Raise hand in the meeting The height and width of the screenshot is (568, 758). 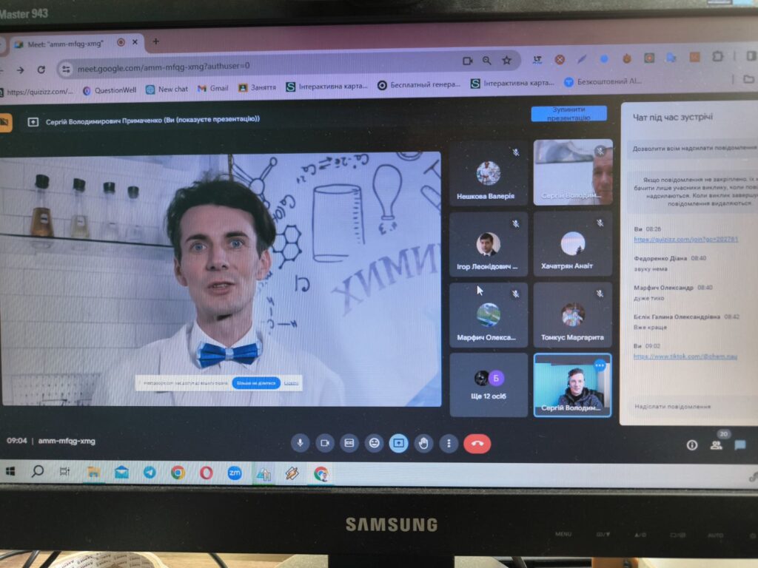tap(423, 443)
